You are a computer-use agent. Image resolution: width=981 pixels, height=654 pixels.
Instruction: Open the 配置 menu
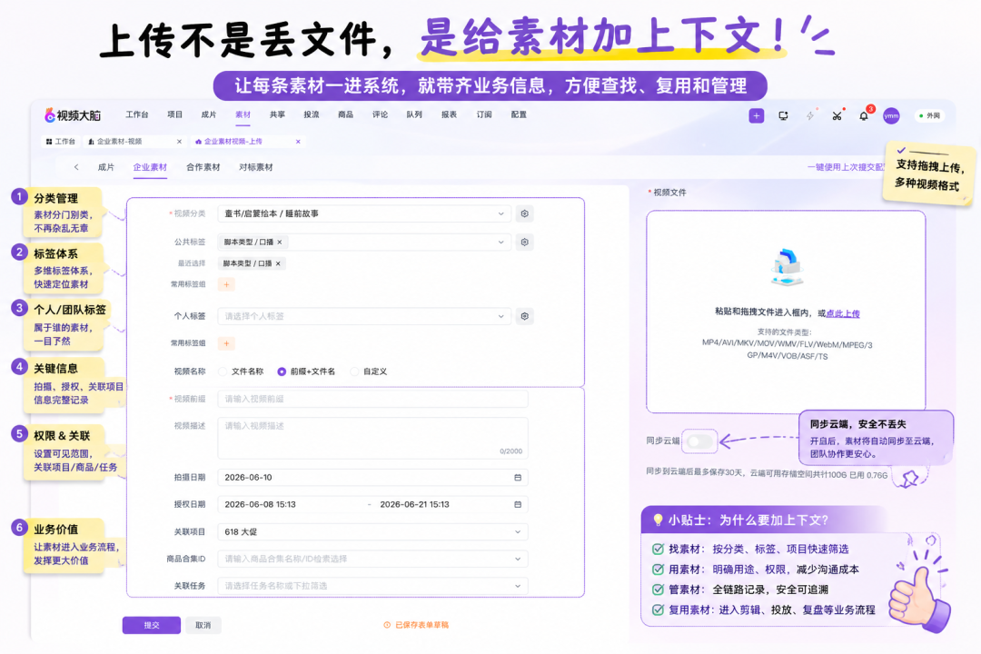pyautogui.click(x=519, y=114)
